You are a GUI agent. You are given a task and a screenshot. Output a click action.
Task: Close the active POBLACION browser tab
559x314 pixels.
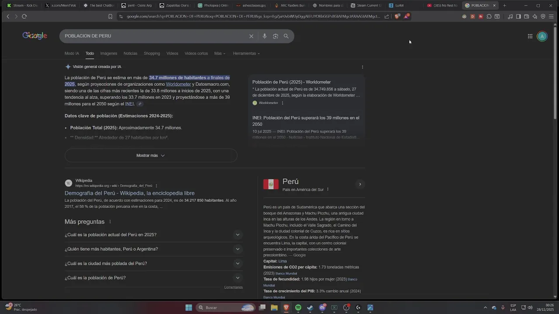(x=494, y=6)
